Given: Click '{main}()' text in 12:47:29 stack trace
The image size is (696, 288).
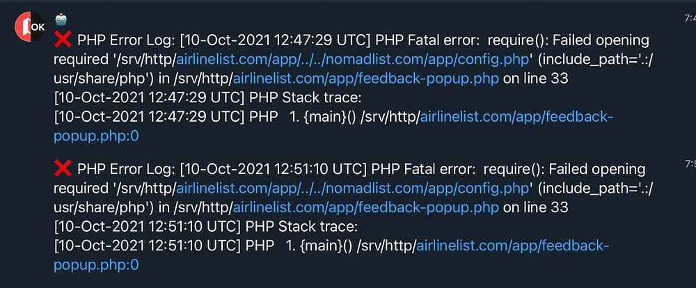Looking at the screenshot, I should (331, 117).
